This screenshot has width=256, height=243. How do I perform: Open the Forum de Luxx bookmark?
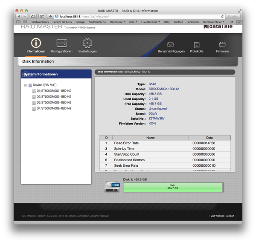[62, 22]
